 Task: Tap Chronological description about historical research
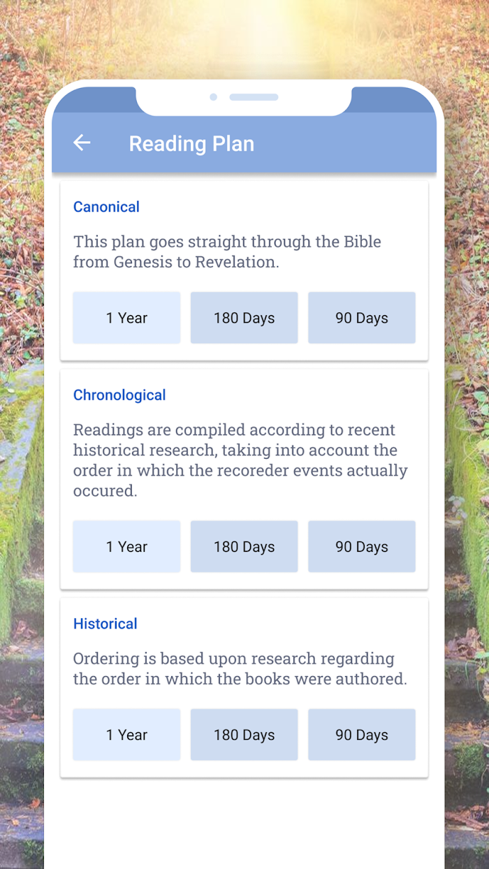click(240, 460)
